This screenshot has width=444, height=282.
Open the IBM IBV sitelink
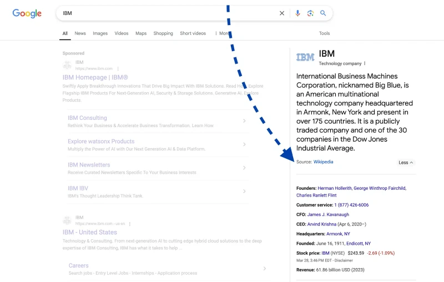click(78, 188)
